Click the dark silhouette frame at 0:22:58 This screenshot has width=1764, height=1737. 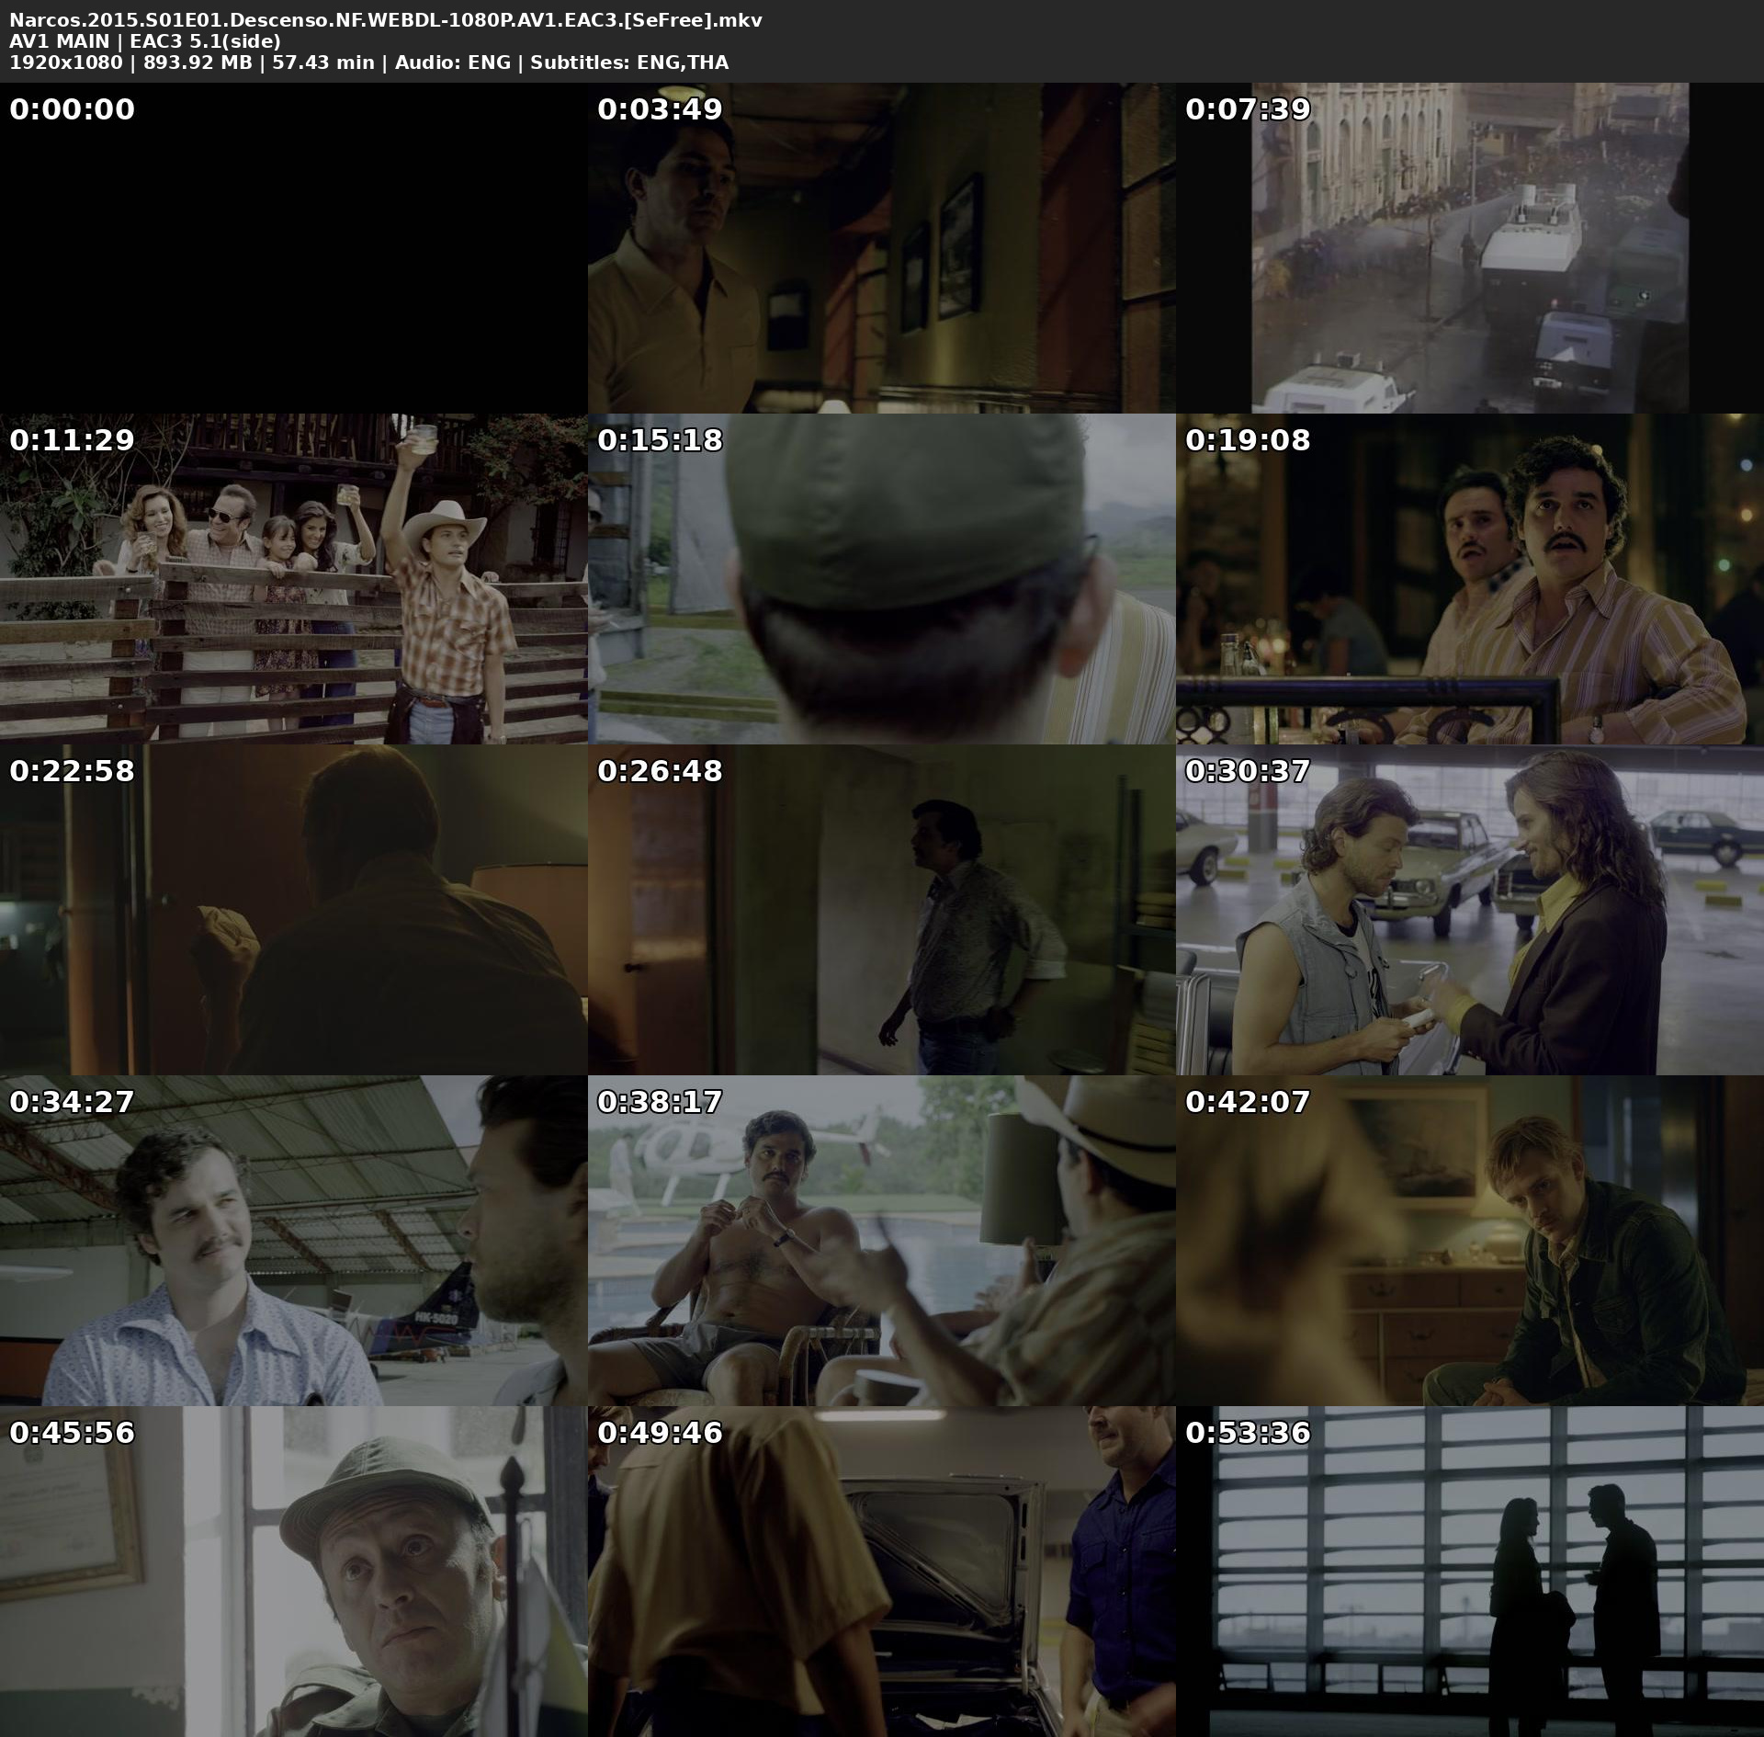[293, 910]
